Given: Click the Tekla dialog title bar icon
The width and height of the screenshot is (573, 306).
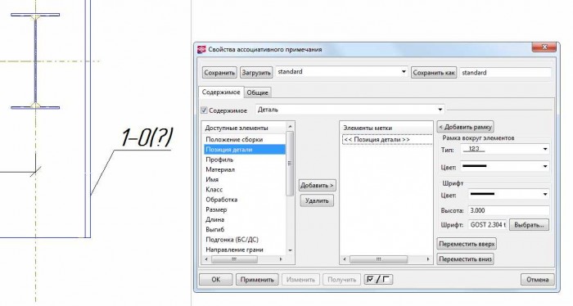Looking at the screenshot, I should [201, 49].
